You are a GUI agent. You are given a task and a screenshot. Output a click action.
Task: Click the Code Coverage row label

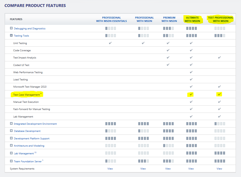click(22, 50)
